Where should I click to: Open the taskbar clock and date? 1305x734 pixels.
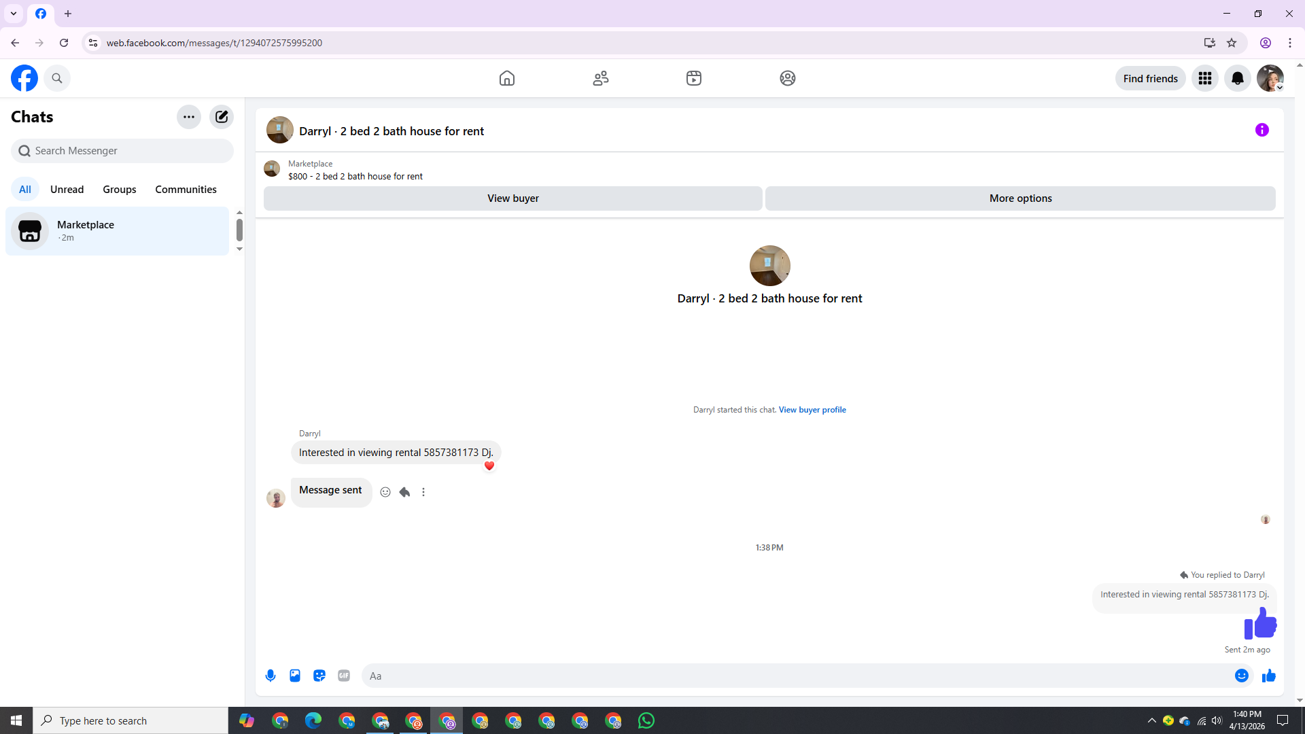(x=1247, y=720)
